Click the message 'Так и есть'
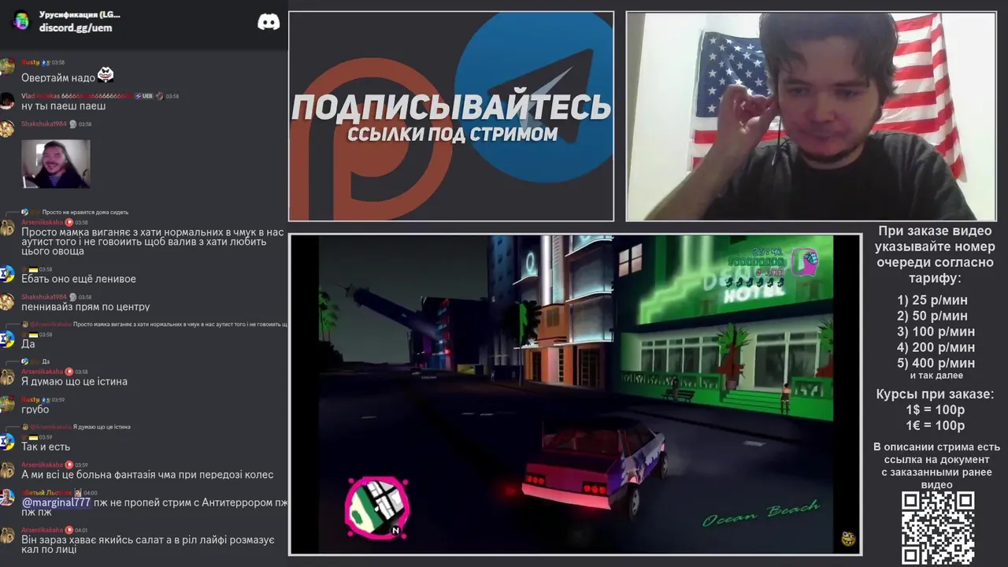Viewport: 1008px width, 567px height. click(46, 447)
